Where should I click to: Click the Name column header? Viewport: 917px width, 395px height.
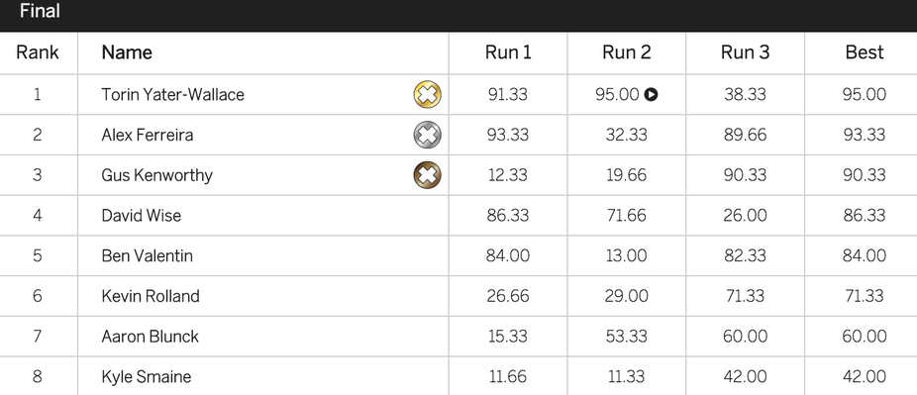pos(127,52)
